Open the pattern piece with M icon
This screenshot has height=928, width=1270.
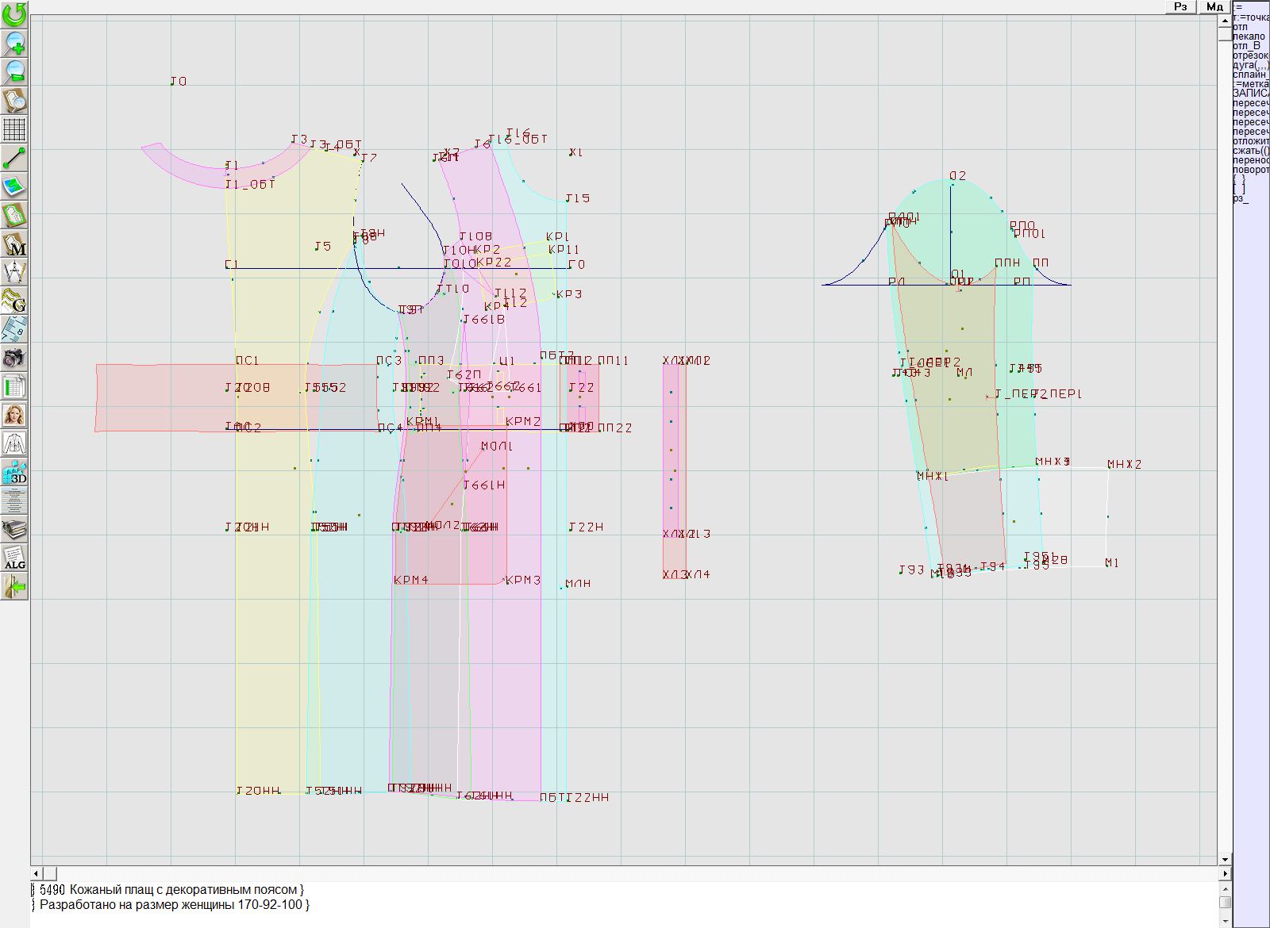[14, 244]
